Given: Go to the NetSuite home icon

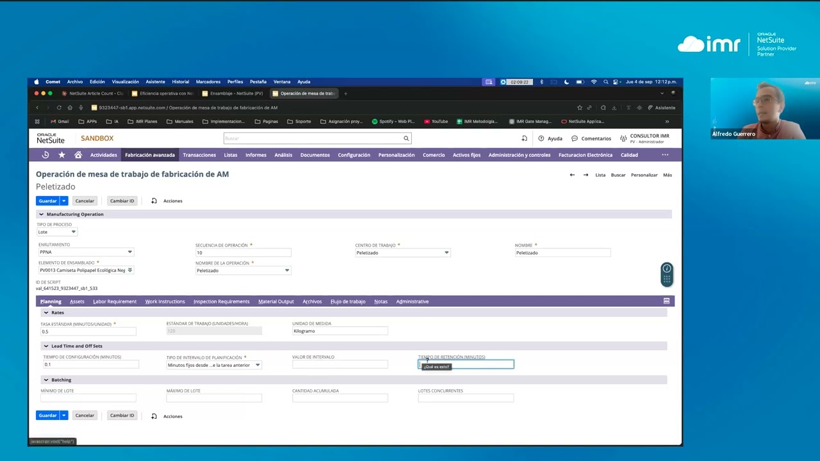Looking at the screenshot, I should pos(78,155).
